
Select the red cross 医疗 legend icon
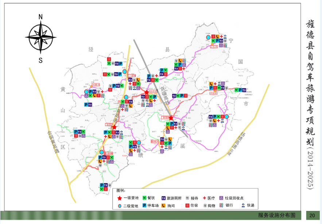click(204, 198)
